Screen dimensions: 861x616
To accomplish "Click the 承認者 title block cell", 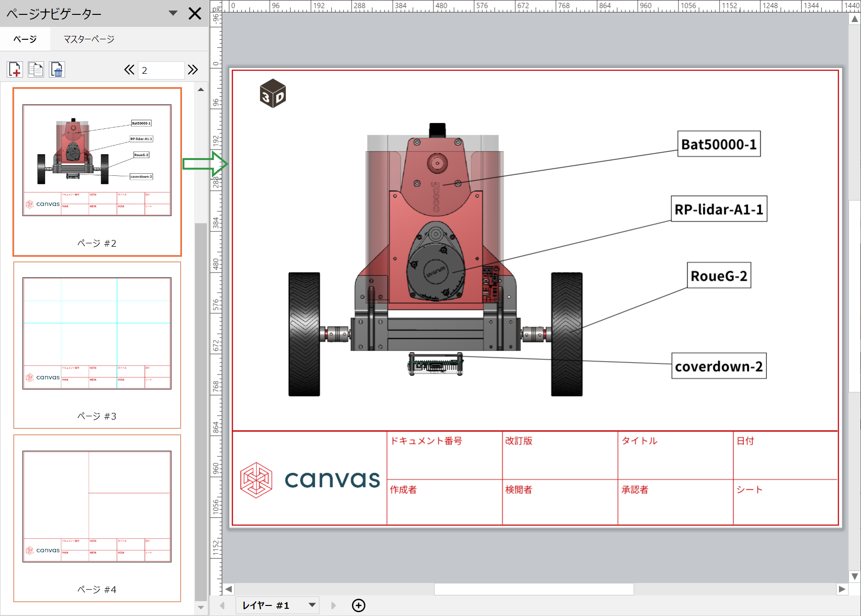I will [x=675, y=502].
